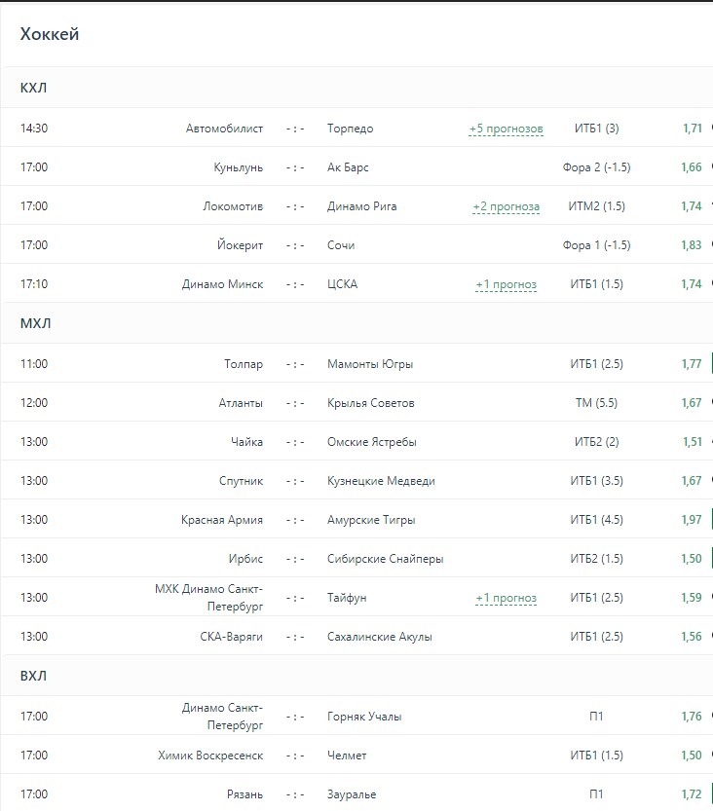Collapse the МХЛ league section header
Image resolution: width=713 pixels, height=811 pixels.
point(35,324)
